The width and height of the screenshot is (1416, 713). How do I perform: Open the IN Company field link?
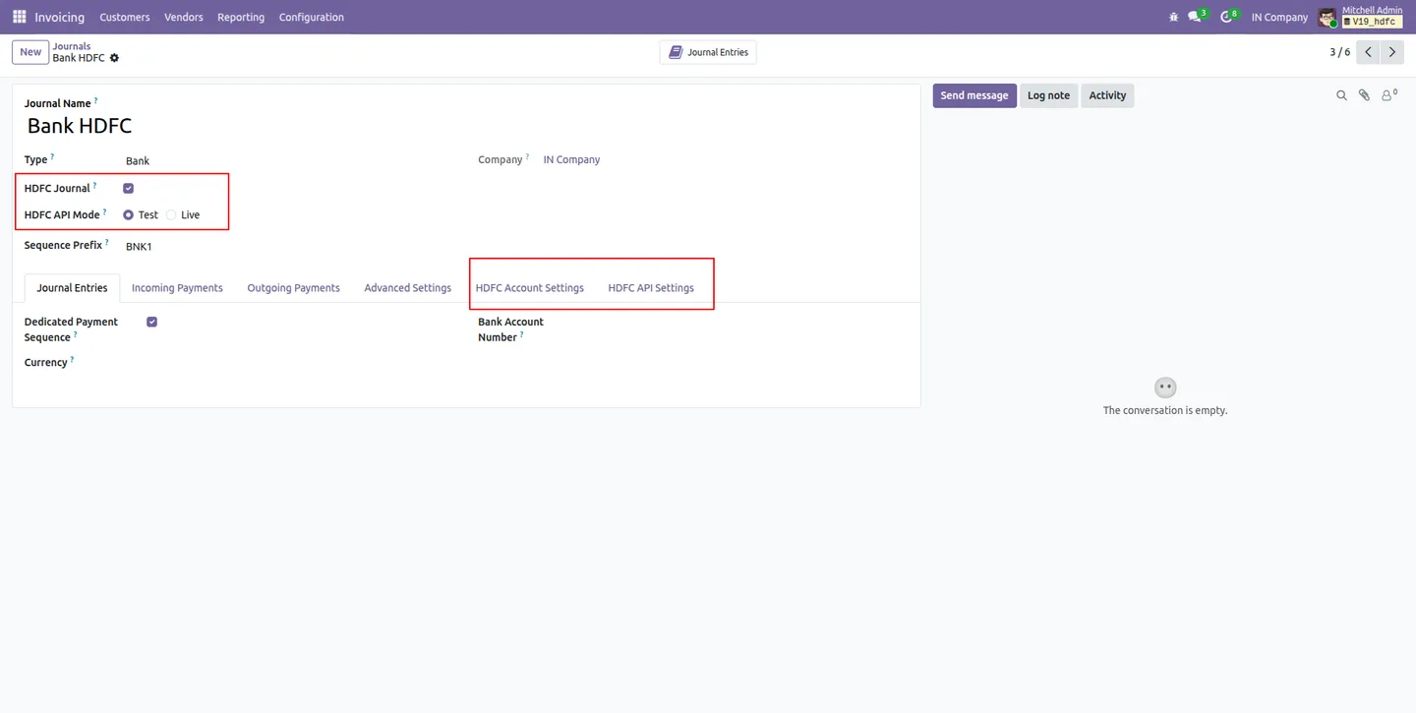click(x=571, y=159)
